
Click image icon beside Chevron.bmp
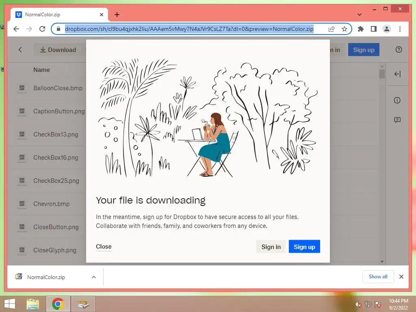pos(22,204)
